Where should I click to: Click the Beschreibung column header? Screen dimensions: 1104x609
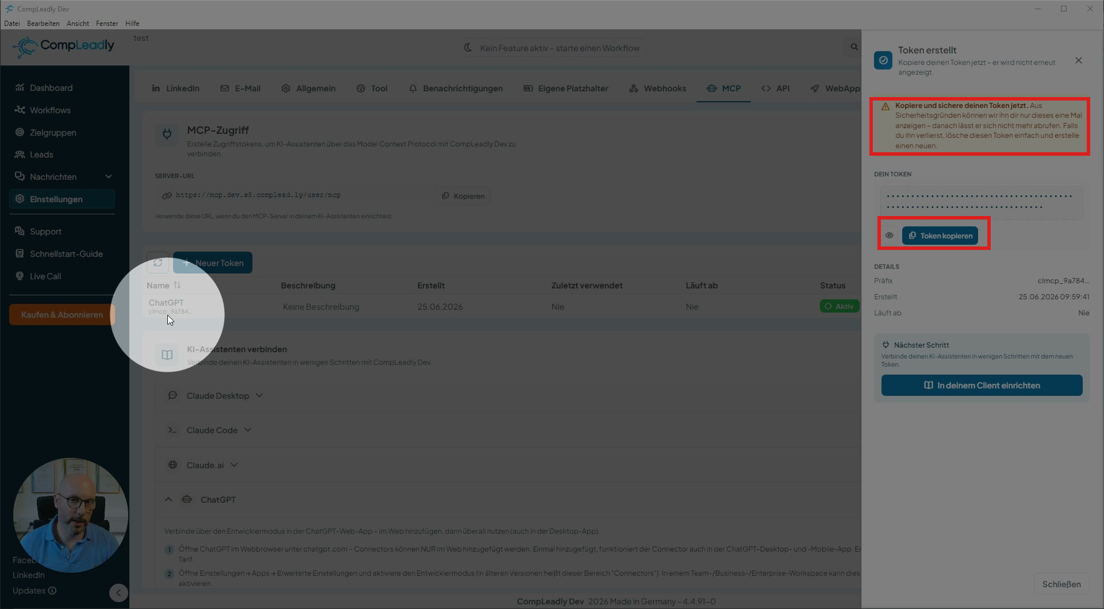pyautogui.click(x=308, y=286)
